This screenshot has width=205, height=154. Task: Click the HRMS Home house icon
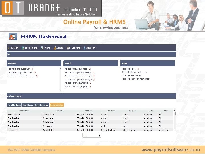(x=9, y=48)
